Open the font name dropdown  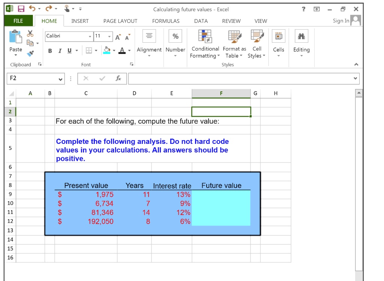coord(90,36)
